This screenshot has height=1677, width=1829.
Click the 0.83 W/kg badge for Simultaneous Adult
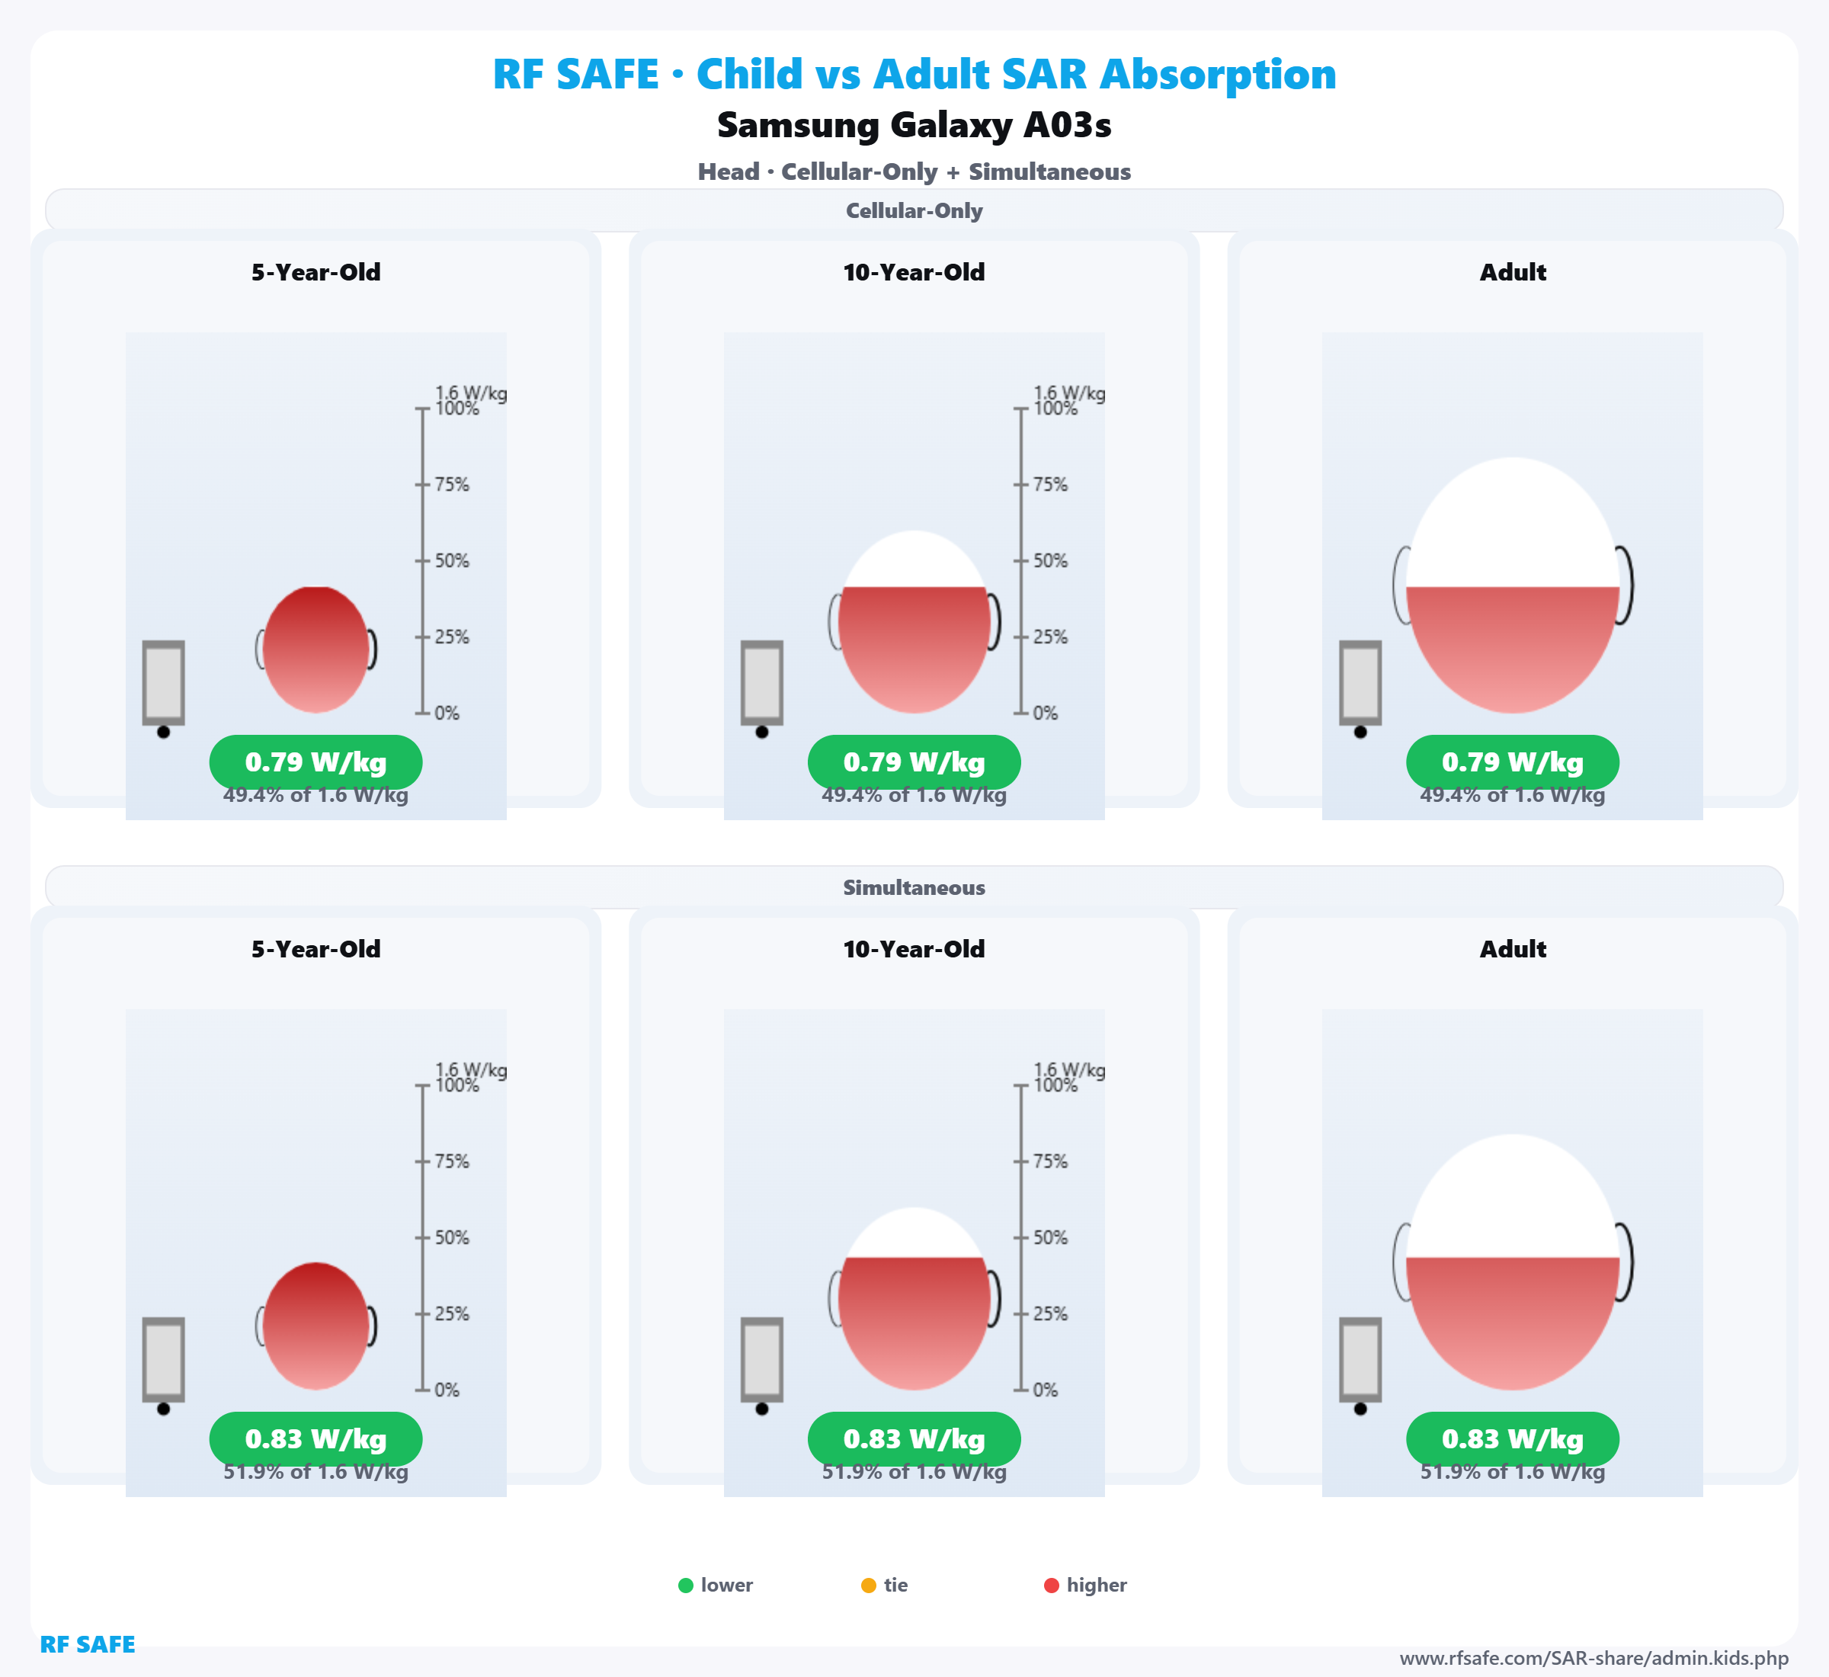tap(1513, 1439)
